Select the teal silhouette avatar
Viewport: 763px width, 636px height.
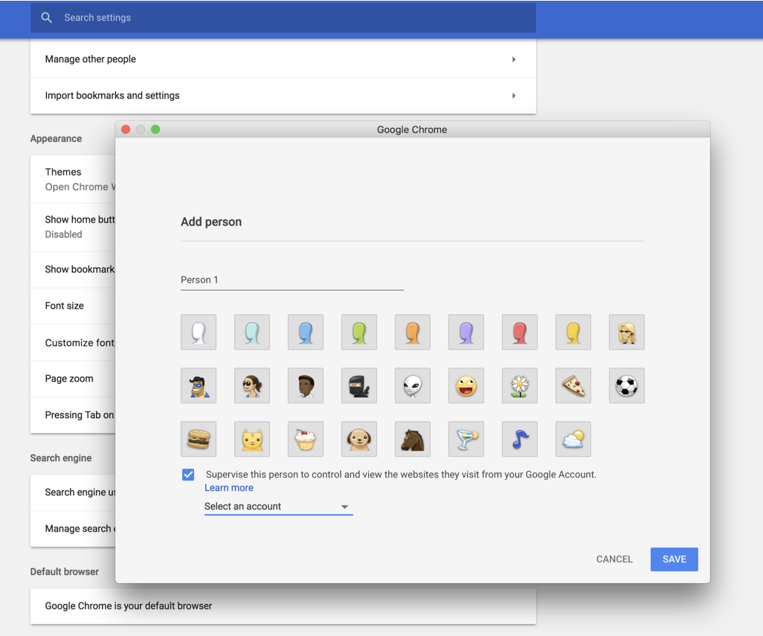click(252, 332)
